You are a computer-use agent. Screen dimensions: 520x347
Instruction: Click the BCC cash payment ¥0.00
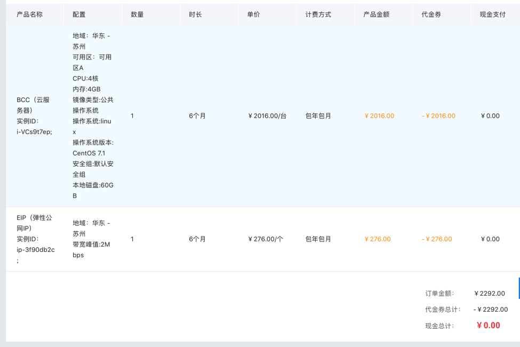pos(490,116)
